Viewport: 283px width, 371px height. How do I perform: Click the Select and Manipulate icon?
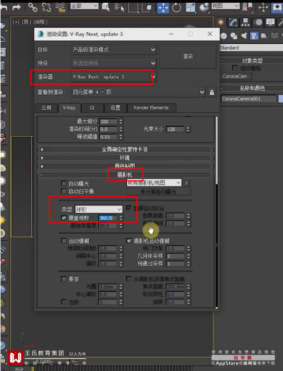tap(263, 7)
